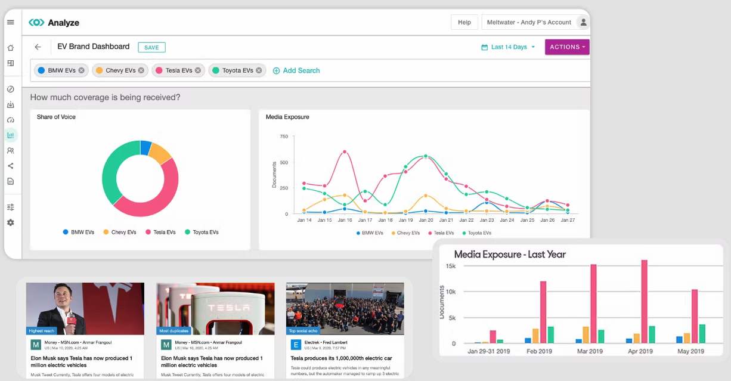Select the Toyota EVs search chip
This screenshot has height=381, width=731.
click(237, 70)
